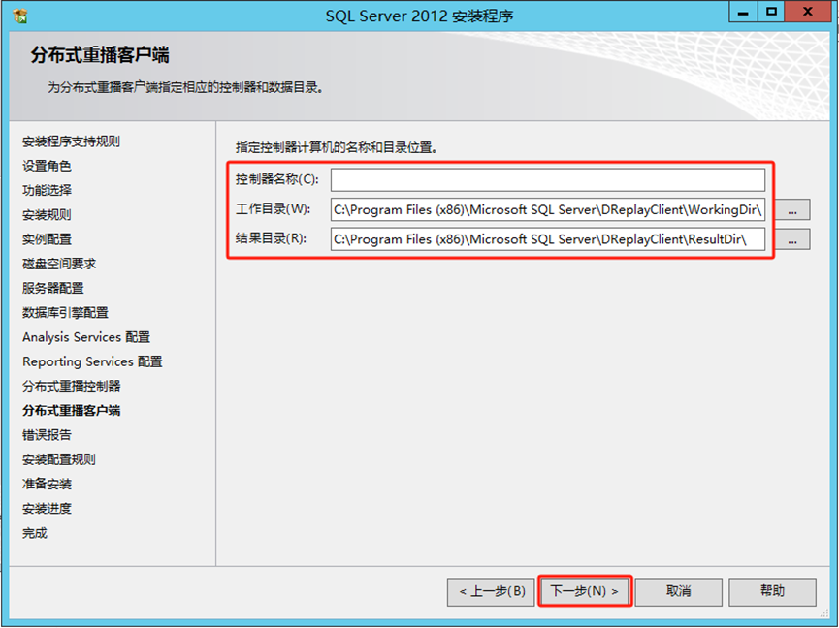
Task: Open help via 帮助 button
Action: [772, 591]
